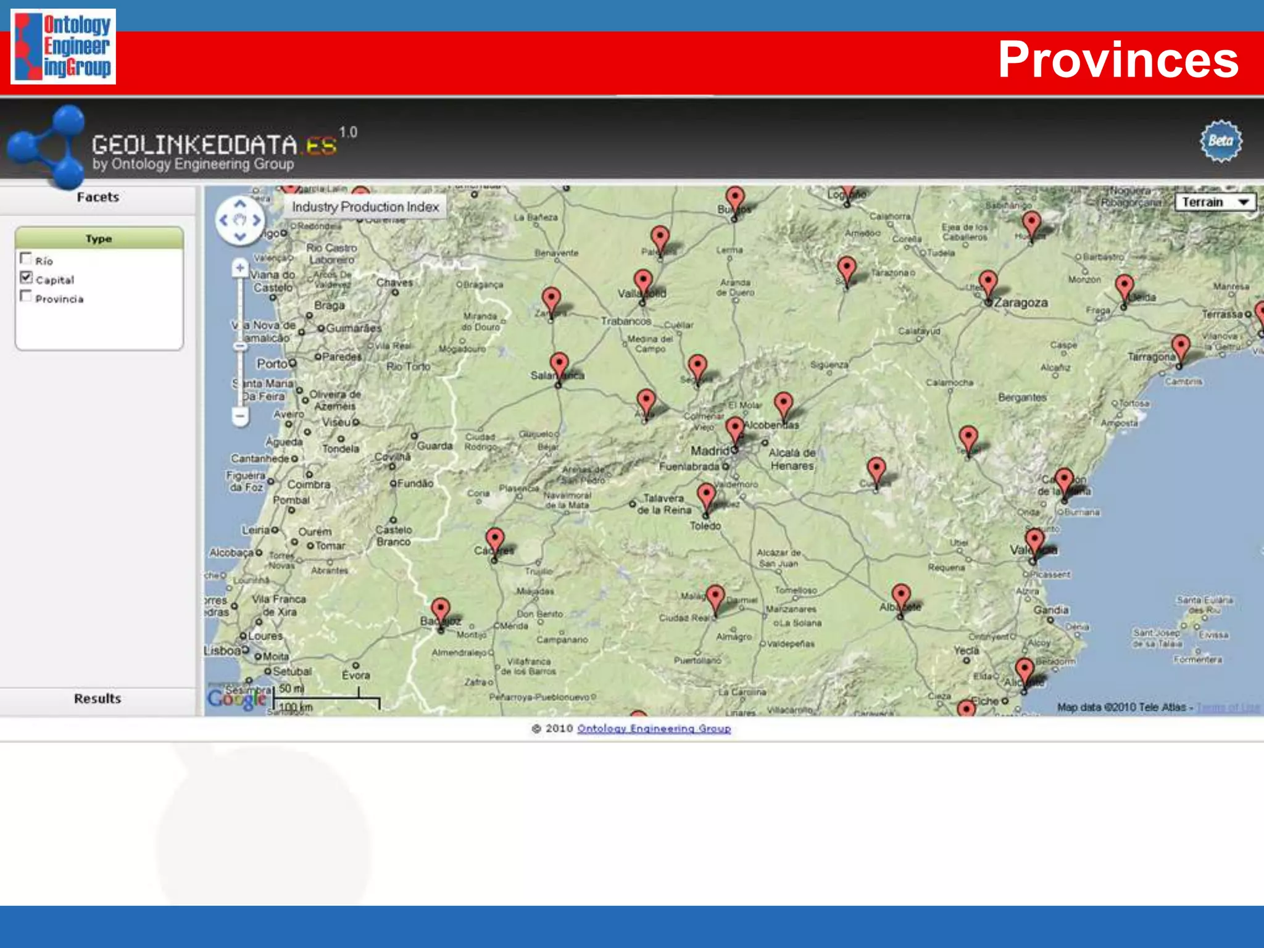Image resolution: width=1264 pixels, height=948 pixels.
Task: Click the Madrid capital marker pin
Action: coord(734,428)
